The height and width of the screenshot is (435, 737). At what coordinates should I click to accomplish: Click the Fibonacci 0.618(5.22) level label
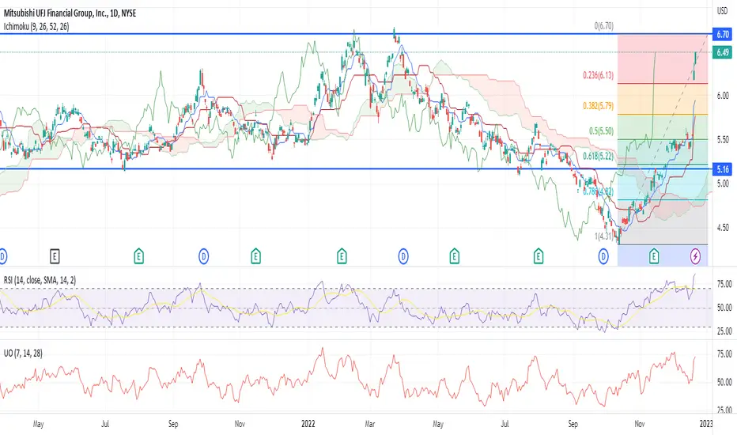[598, 156]
